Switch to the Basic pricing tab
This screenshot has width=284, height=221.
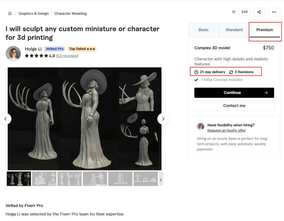coord(204,30)
